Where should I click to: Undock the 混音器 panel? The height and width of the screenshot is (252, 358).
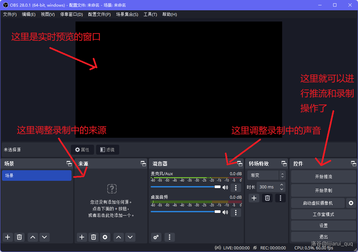[239, 164]
